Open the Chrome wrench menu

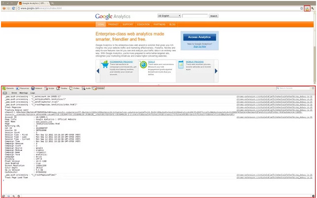click(313, 8)
